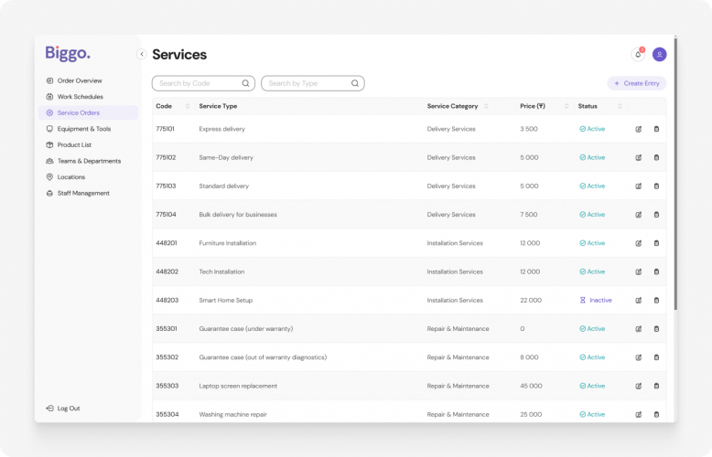Sort the table by Price column
This screenshot has height=457, width=712.
(x=566, y=106)
